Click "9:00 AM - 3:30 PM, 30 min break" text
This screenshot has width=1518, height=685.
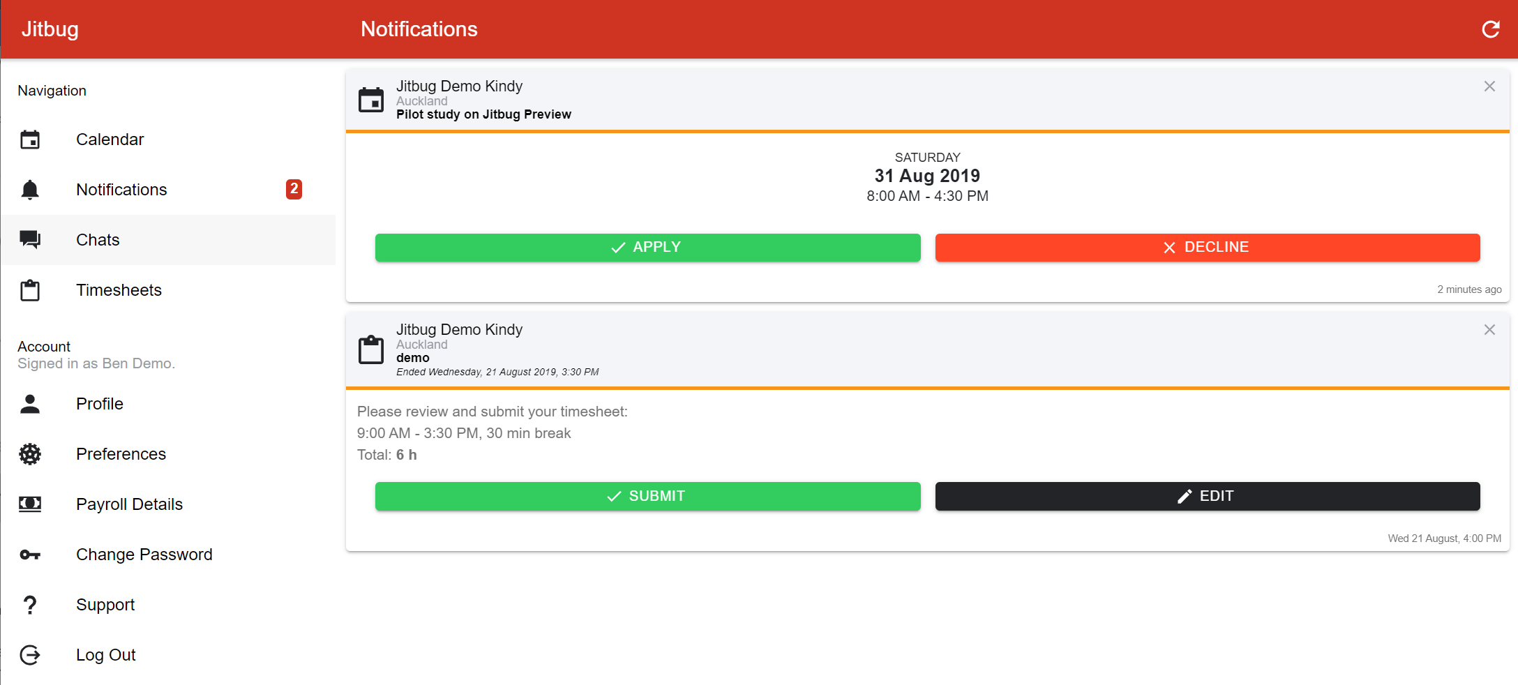coord(464,433)
